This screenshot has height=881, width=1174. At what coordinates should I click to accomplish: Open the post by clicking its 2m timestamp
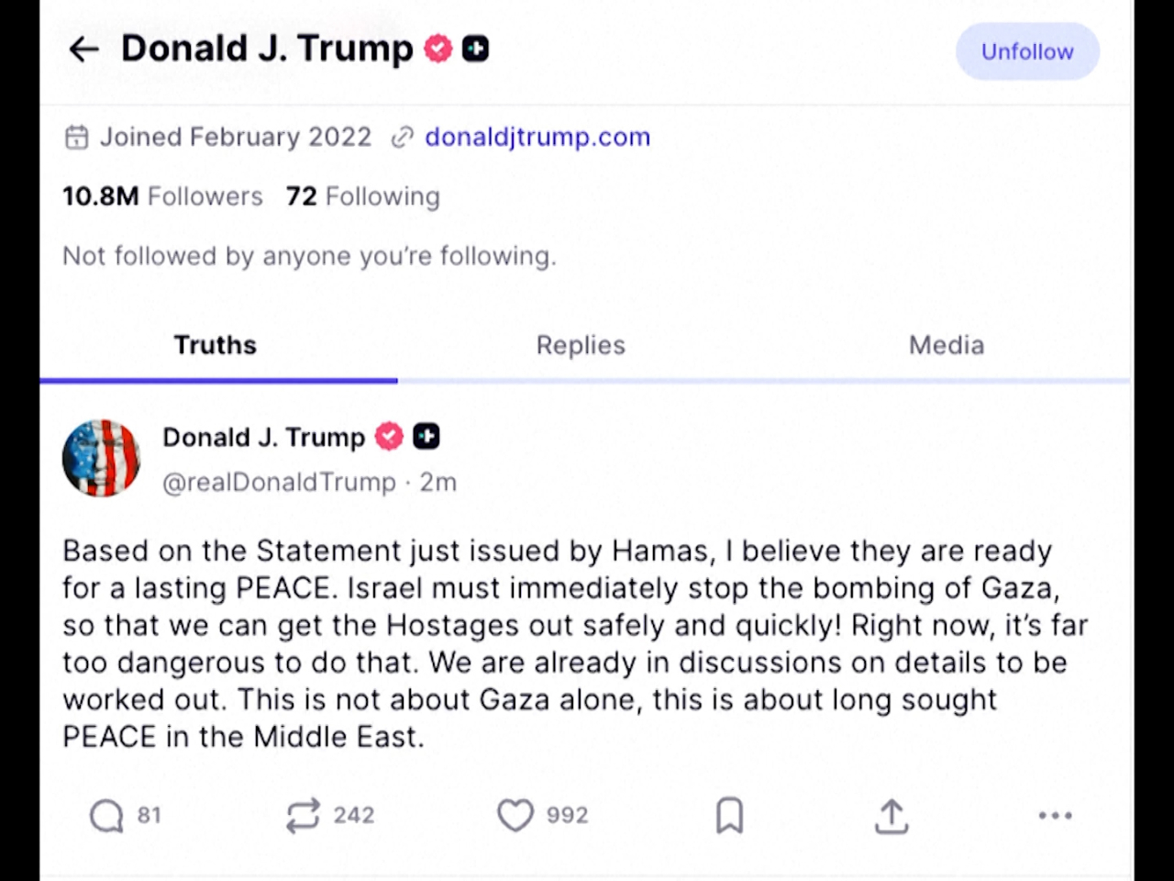pos(438,483)
